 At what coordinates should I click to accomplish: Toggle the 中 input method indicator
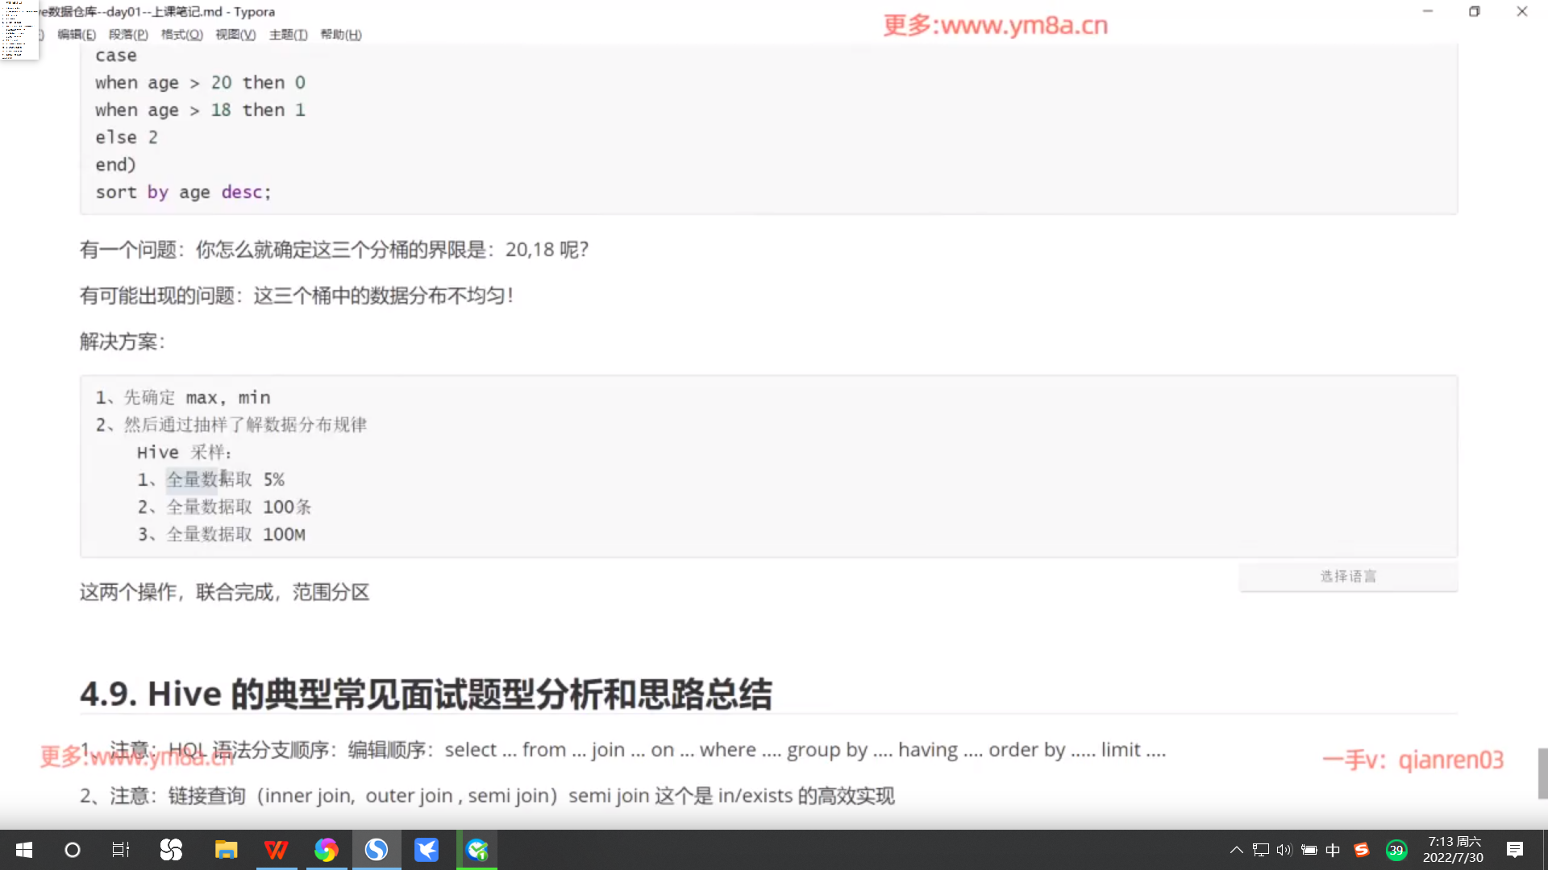pos(1333,850)
